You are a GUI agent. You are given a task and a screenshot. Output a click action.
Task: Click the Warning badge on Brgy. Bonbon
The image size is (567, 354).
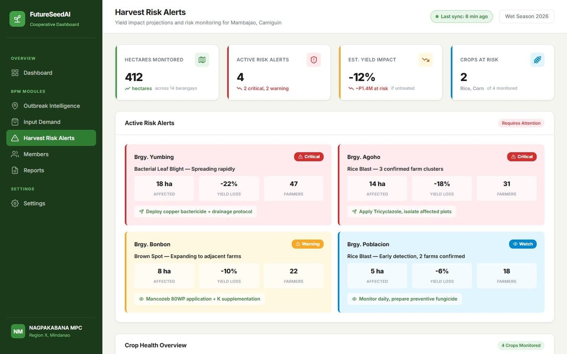click(307, 244)
